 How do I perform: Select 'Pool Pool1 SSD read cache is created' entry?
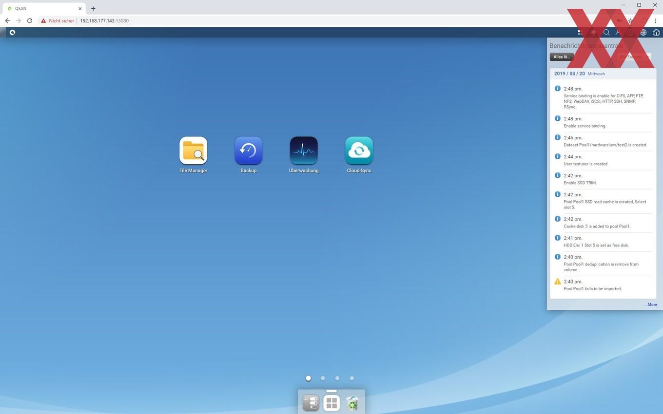(604, 201)
